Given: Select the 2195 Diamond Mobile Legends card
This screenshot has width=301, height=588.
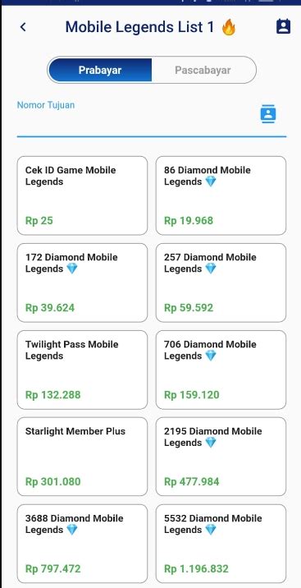Looking at the screenshot, I should 221,457.
